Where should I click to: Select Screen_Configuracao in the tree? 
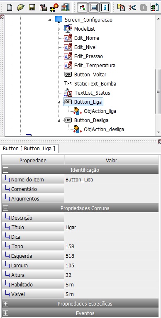click(x=88, y=20)
